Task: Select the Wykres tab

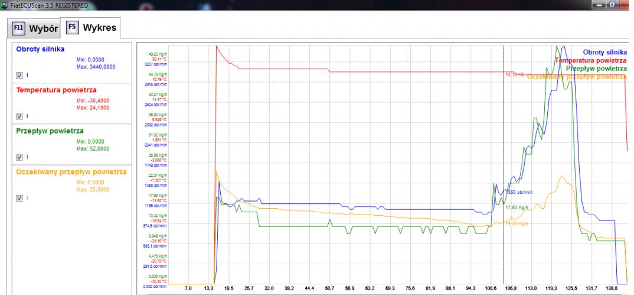Action: 90,28
